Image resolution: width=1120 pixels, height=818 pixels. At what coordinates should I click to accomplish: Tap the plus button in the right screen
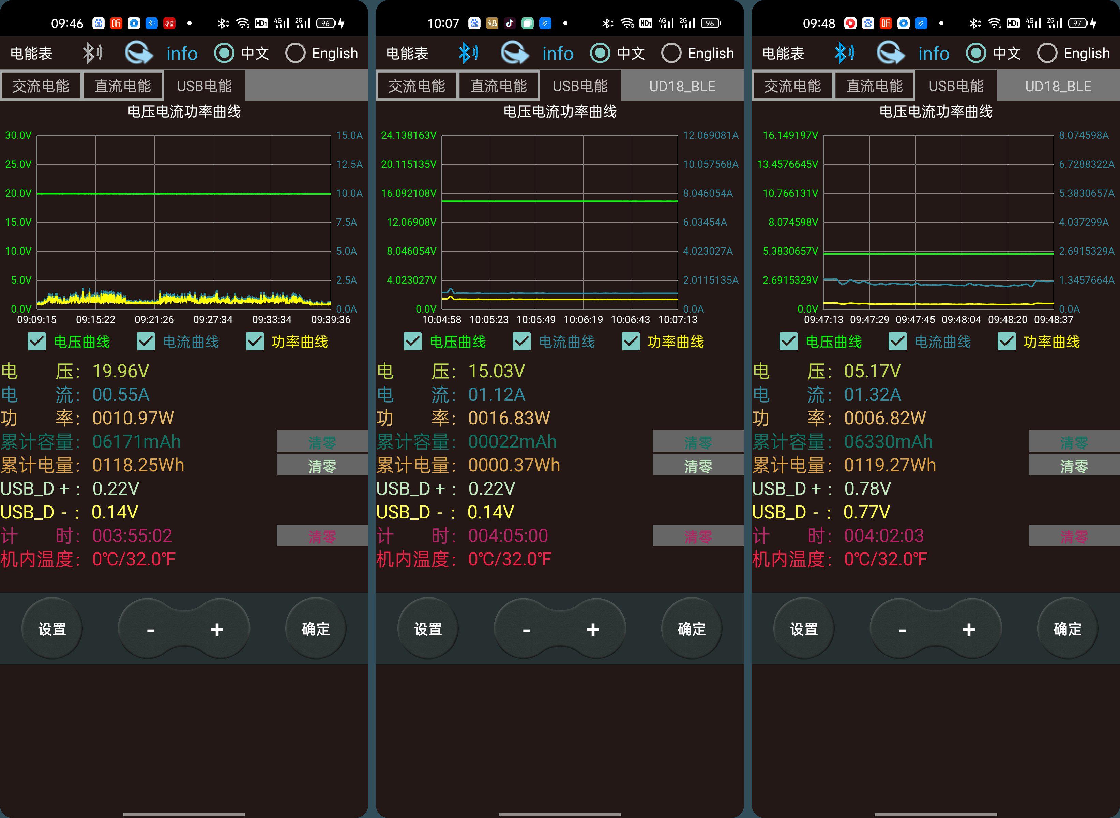click(x=968, y=629)
